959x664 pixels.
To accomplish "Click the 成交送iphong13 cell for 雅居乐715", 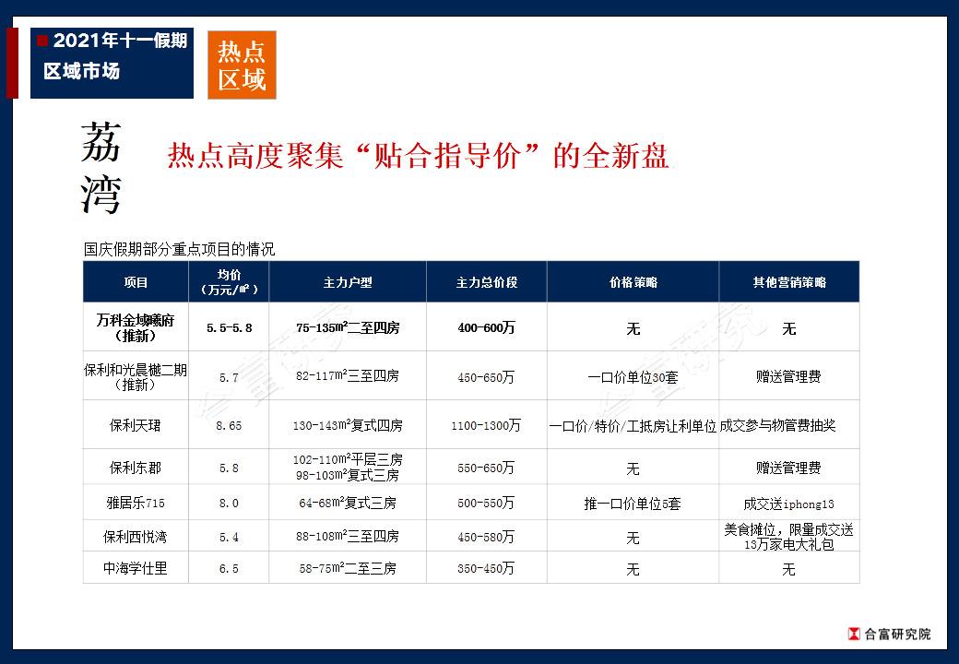I will pos(788,504).
